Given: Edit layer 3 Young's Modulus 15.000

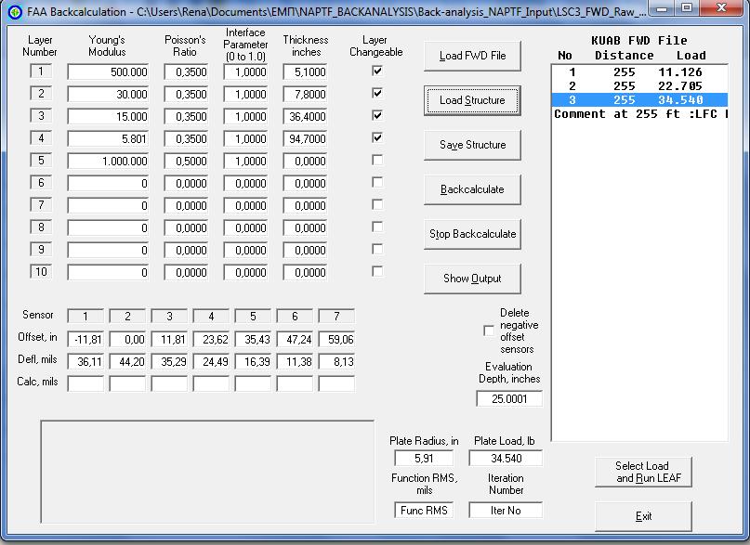Looking at the screenshot, I should pos(108,117).
